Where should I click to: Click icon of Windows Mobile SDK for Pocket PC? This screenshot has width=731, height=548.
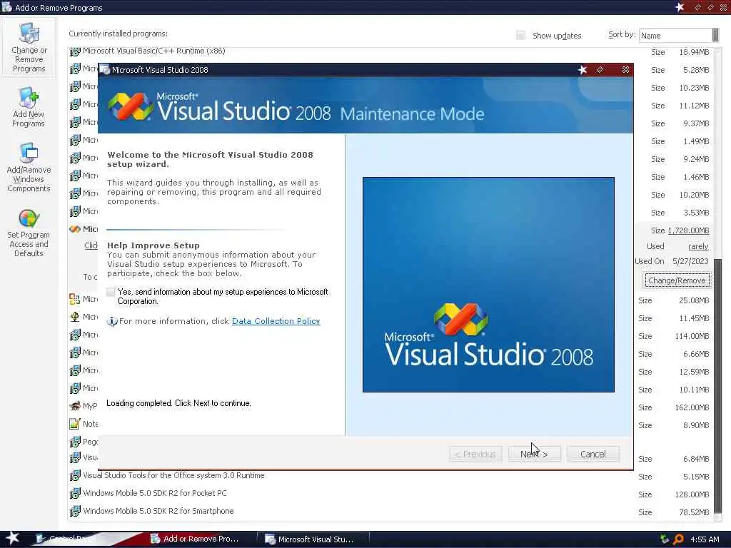coord(74,494)
